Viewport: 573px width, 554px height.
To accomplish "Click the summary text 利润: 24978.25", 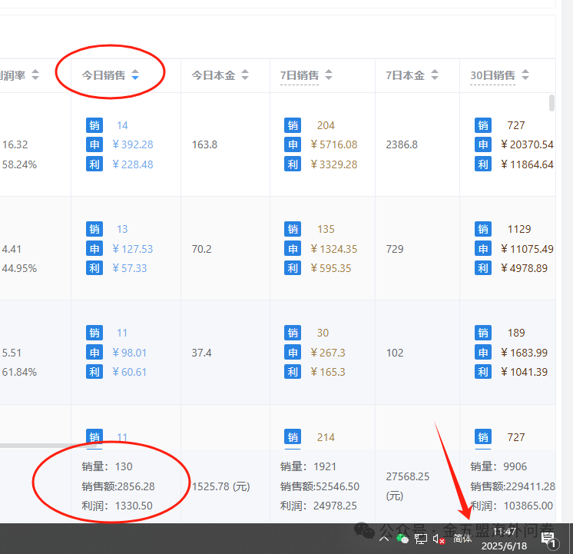I will (318, 506).
